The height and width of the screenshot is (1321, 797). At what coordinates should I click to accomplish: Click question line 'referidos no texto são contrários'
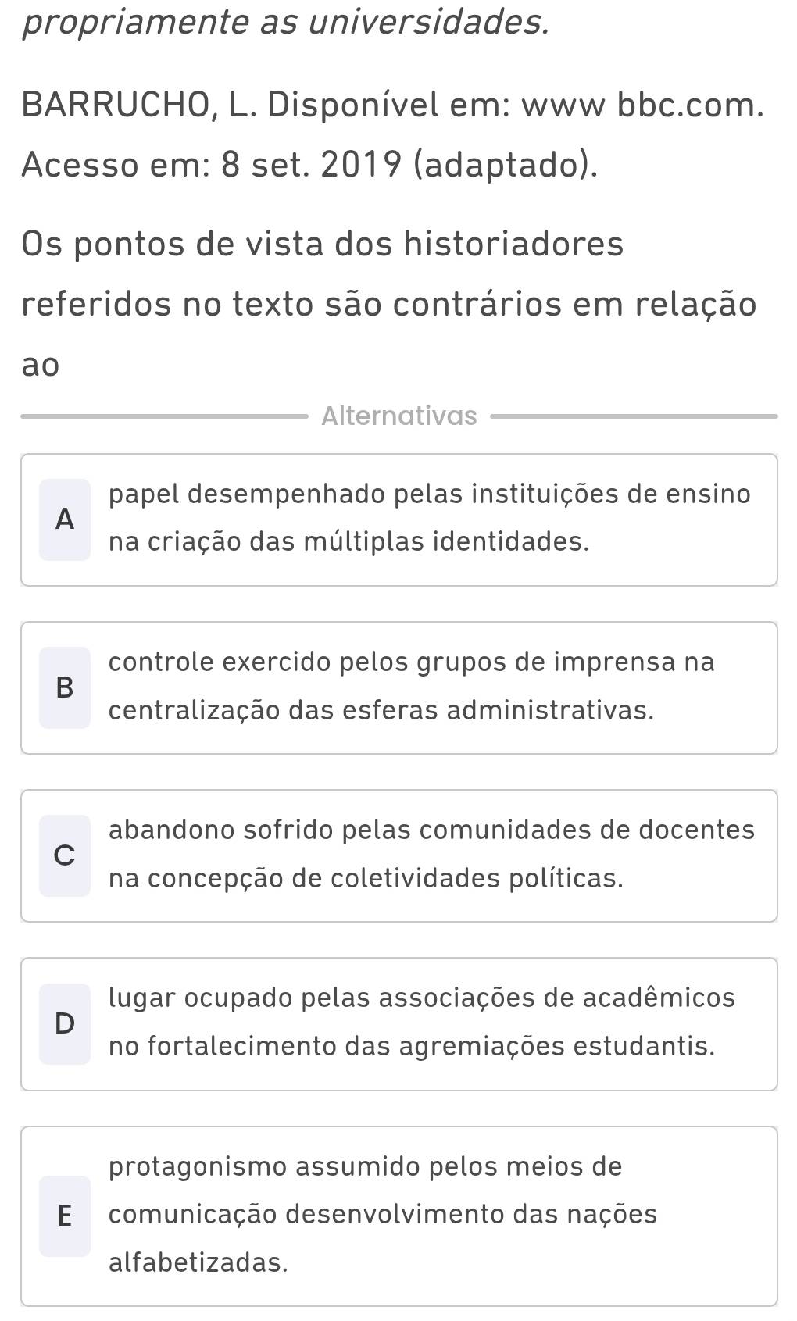388,305
